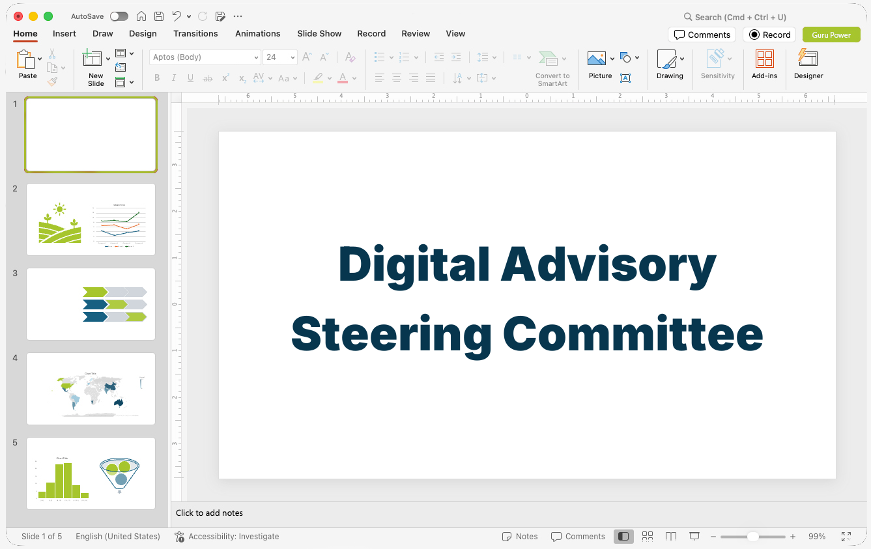Start Slide Show from status bar icon
The height and width of the screenshot is (549, 871).
tap(694, 537)
